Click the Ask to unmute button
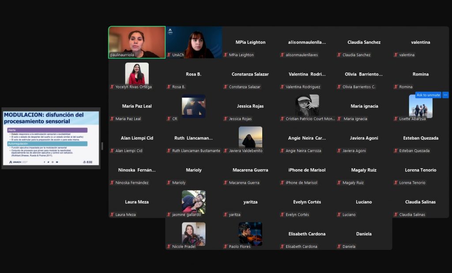 pos(428,95)
